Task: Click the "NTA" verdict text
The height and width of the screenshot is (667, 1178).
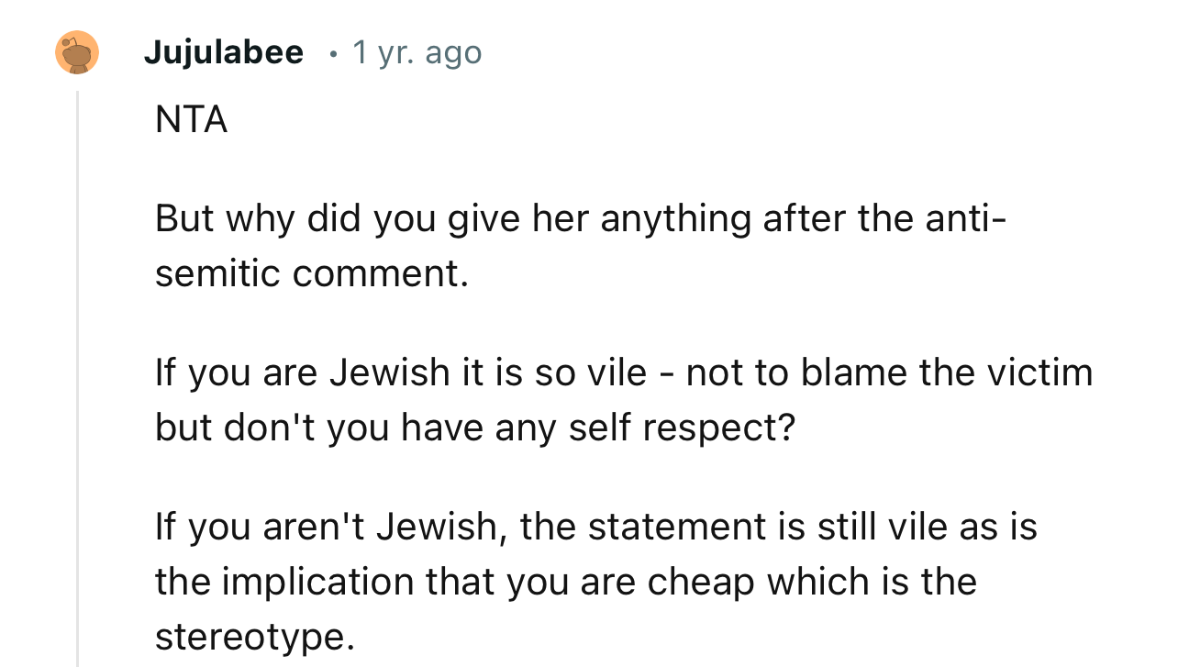Action: tap(191, 119)
